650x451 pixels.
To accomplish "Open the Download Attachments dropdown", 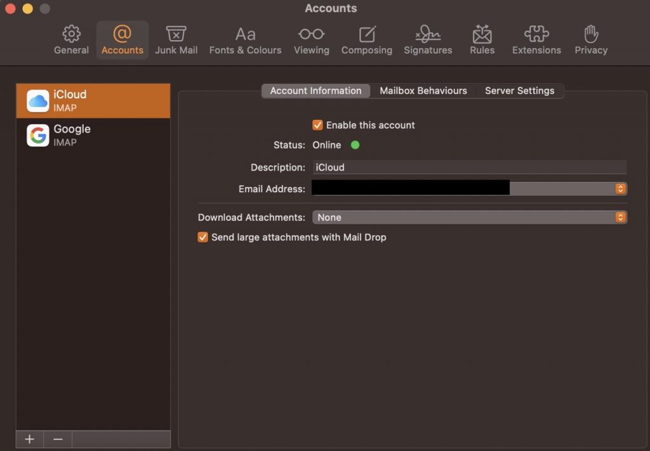I will tap(470, 218).
